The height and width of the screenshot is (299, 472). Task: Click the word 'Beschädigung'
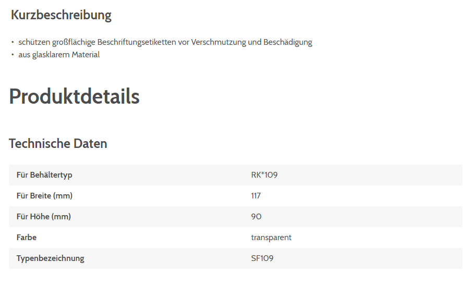pyautogui.click(x=288, y=42)
